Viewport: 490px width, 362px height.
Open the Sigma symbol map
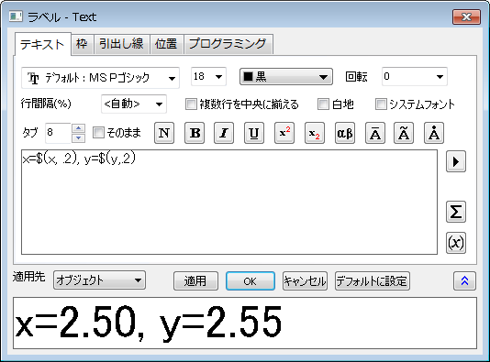pyautogui.click(x=456, y=212)
